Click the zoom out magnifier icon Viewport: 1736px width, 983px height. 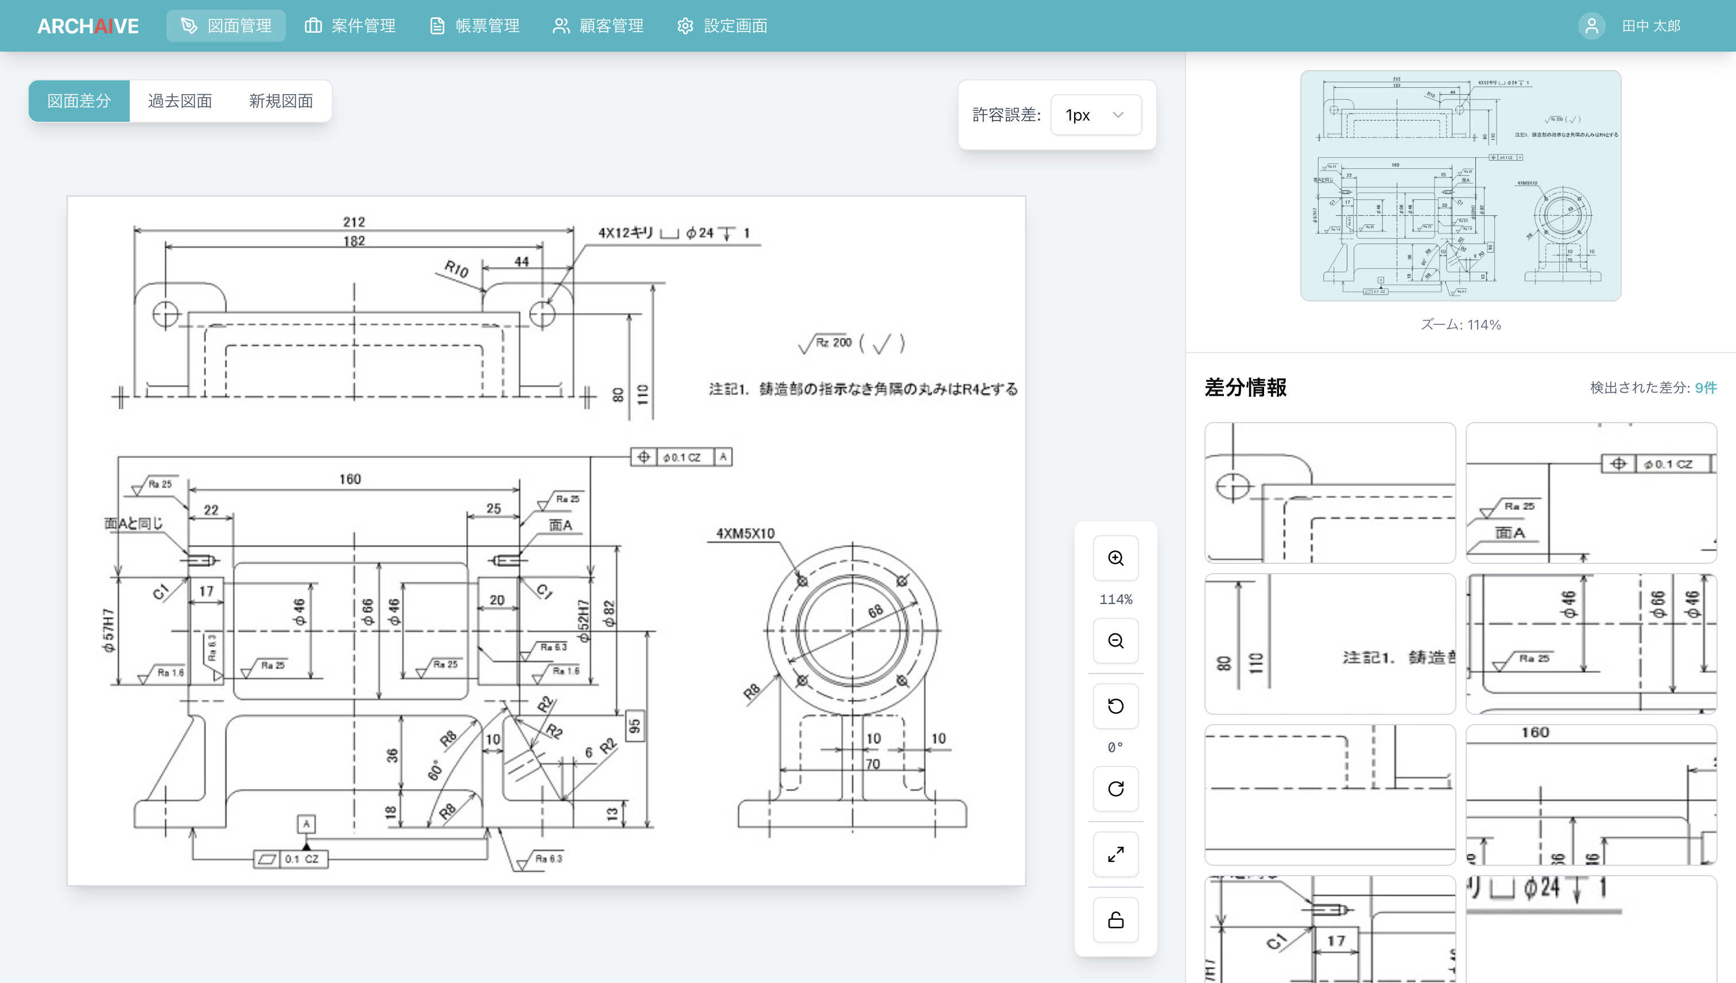(x=1115, y=641)
